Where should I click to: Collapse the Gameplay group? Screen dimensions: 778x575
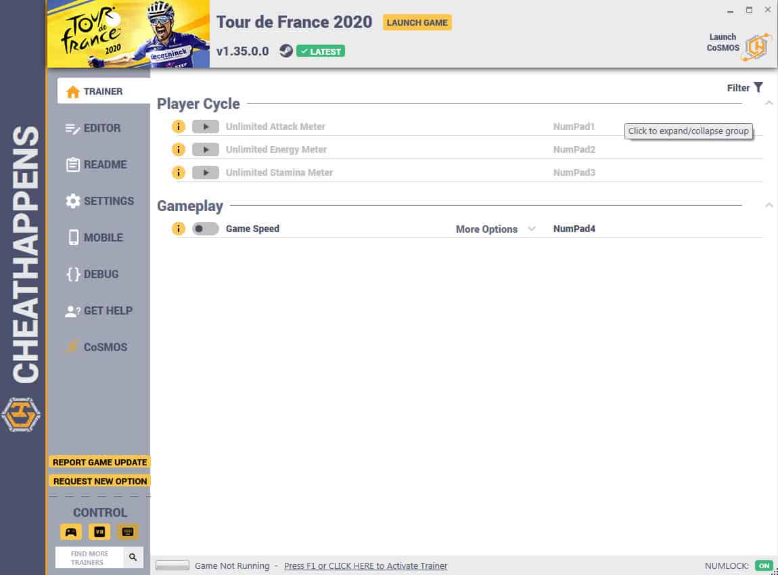[x=769, y=205]
